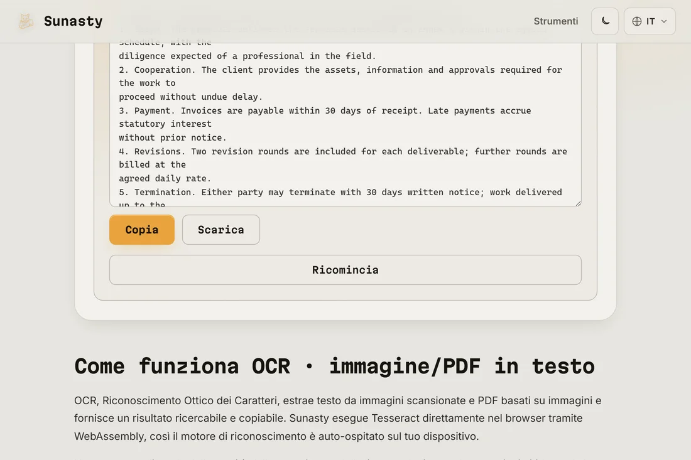The height and width of the screenshot is (460, 691).
Task: Click the line '4. Revisions. Two revision rounds'
Action: click(343, 151)
